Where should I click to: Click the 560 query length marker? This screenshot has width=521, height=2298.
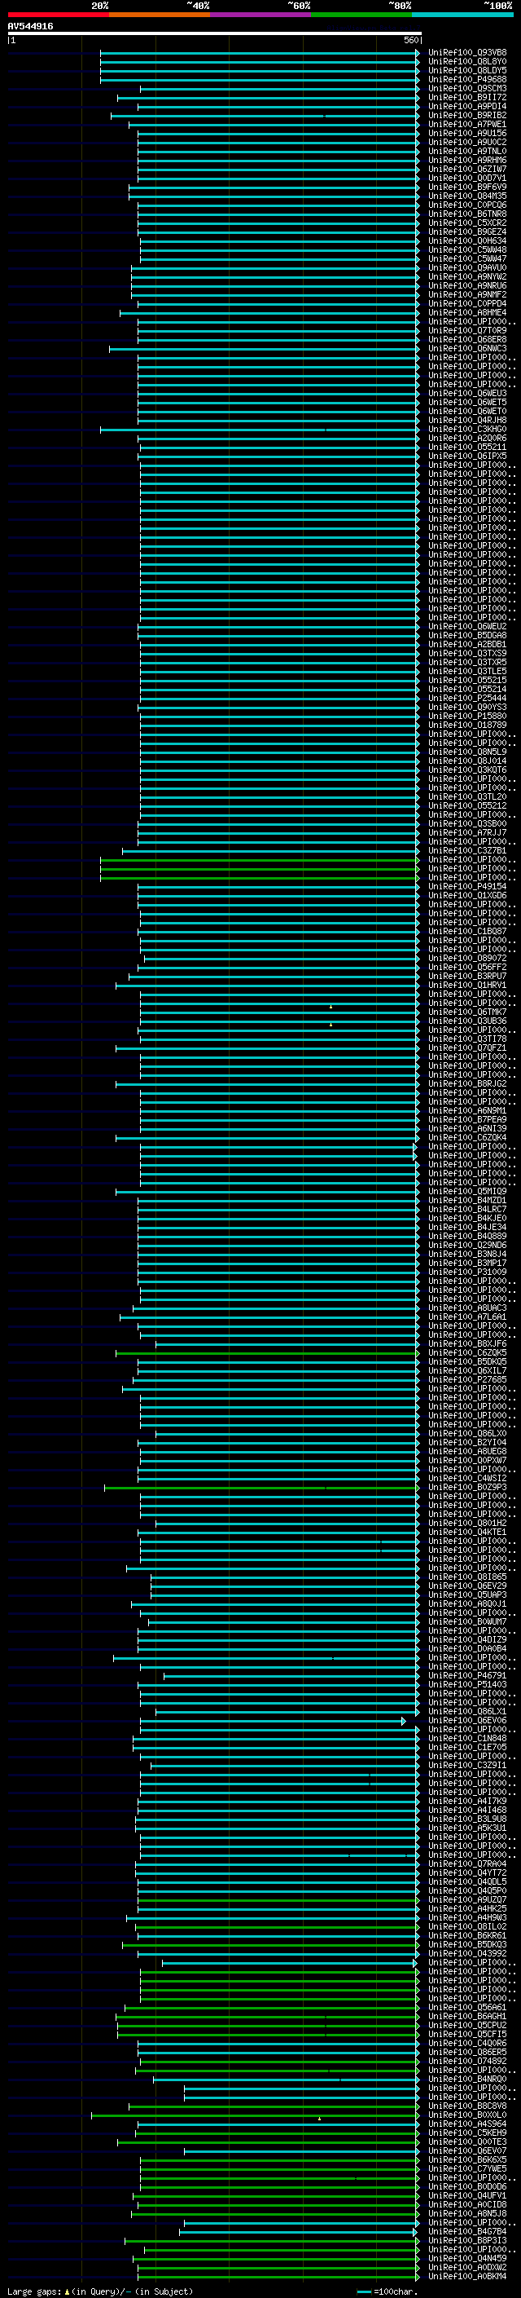[x=411, y=40]
